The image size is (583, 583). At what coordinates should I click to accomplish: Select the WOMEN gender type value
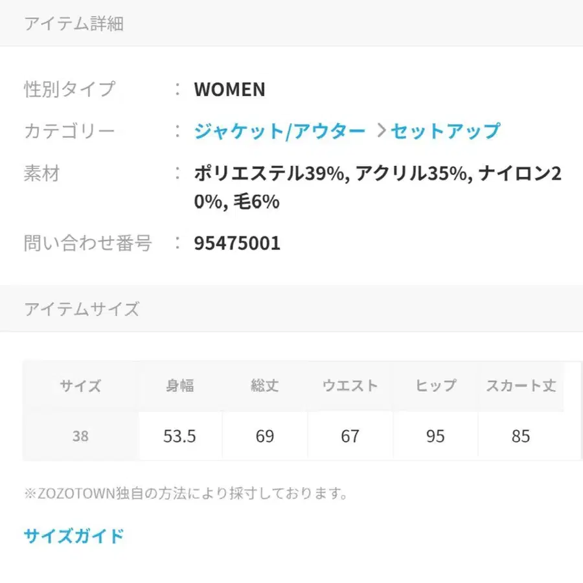[x=230, y=89]
